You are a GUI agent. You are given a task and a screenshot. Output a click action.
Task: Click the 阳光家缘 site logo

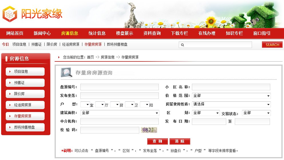[32, 14]
